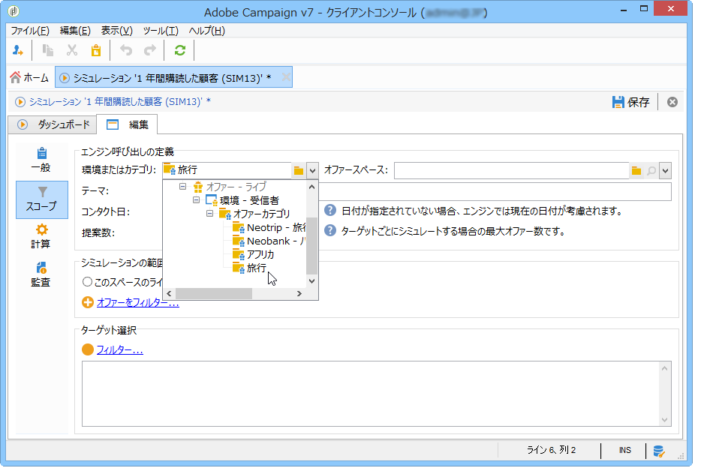Viewport: 704px width, 474px height.
Task: Switch to the 編集 tab
Action: pos(127,124)
